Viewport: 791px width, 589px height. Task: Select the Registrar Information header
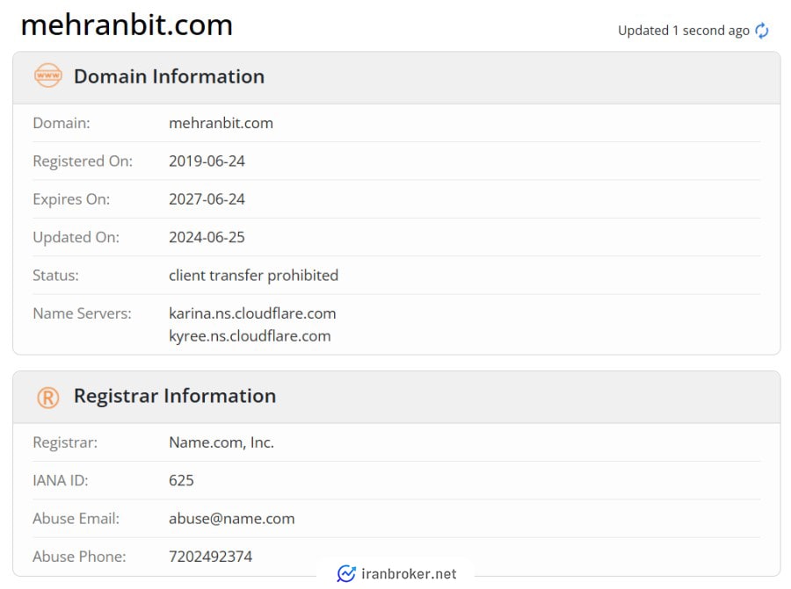click(x=175, y=396)
